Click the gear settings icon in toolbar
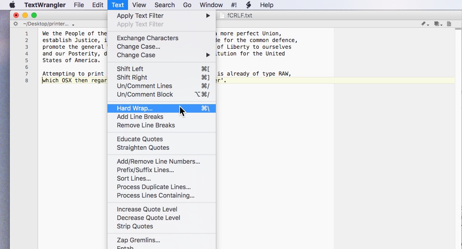This screenshot has height=249, width=462. click(x=16, y=24)
